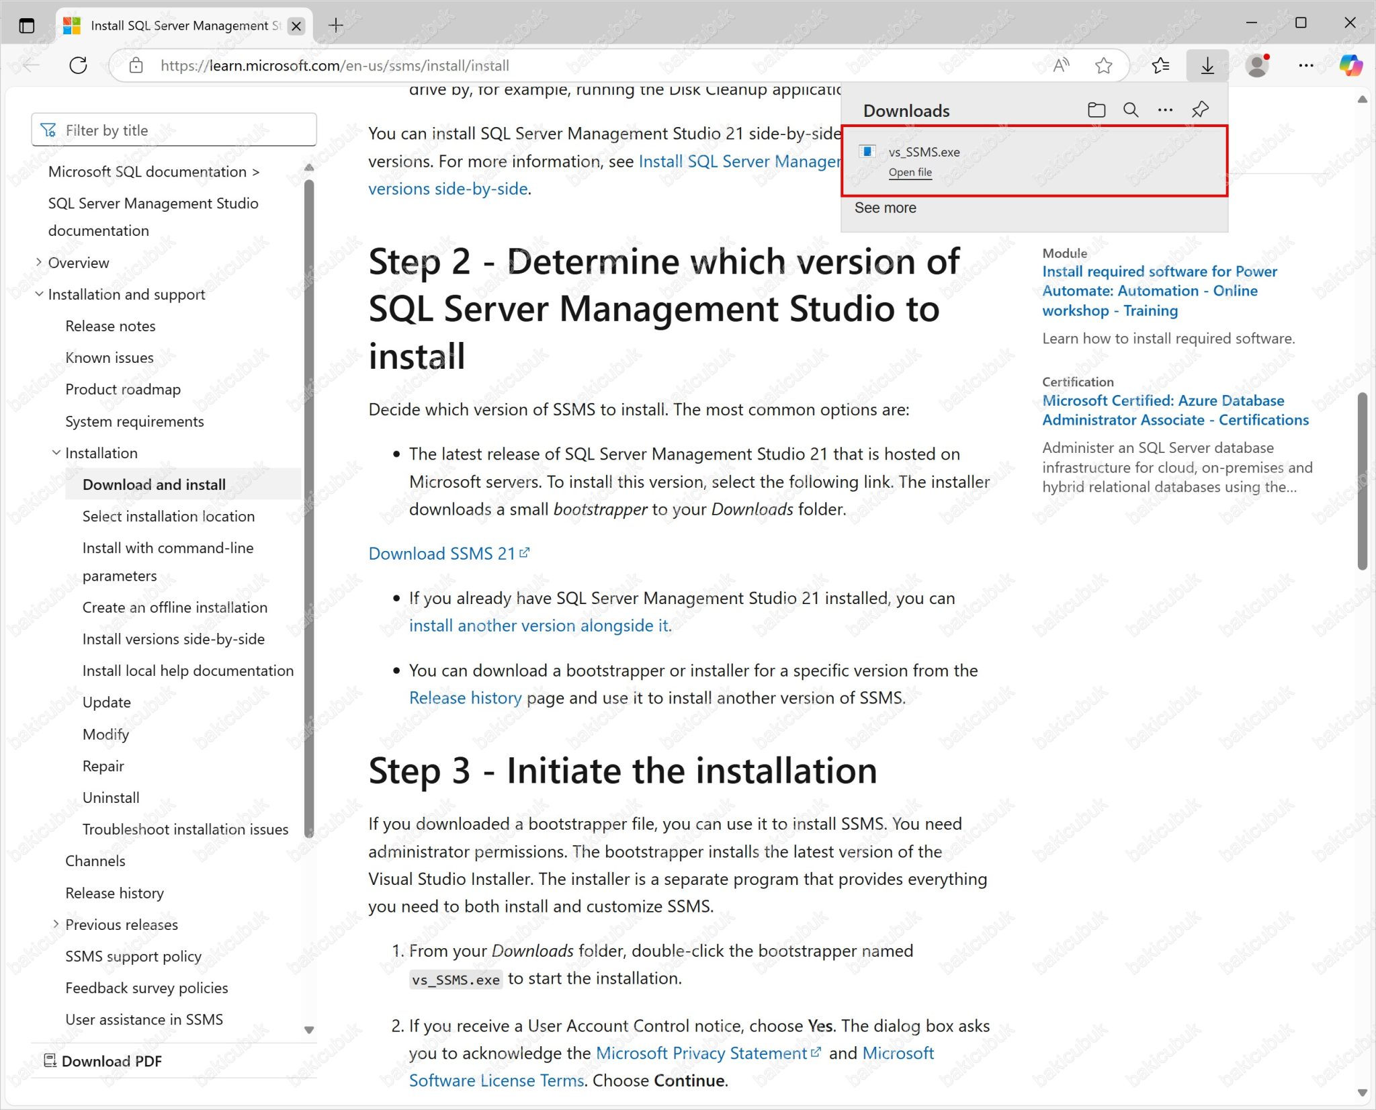Expand the Previous releases section
This screenshot has height=1110, width=1376.
pyautogui.click(x=56, y=924)
